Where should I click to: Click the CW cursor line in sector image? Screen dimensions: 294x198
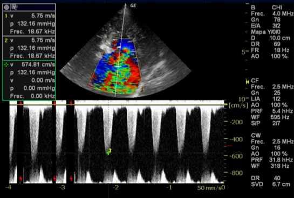(120, 51)
